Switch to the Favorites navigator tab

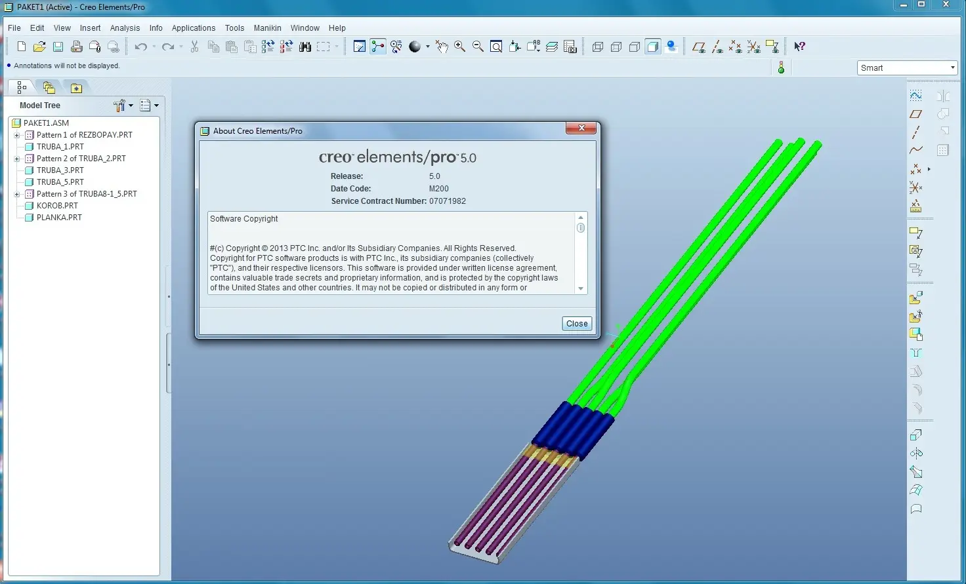click(76, 87)
